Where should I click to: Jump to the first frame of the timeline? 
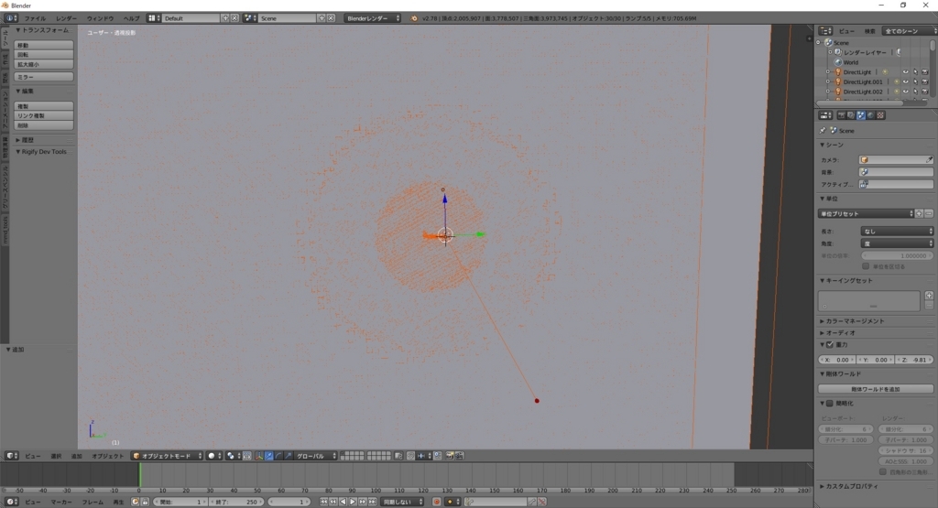[x=323, y=502]
